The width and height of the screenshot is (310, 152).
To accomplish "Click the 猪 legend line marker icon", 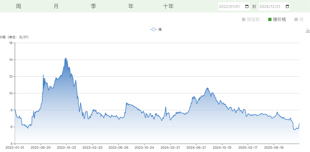I will pos(153,29).
